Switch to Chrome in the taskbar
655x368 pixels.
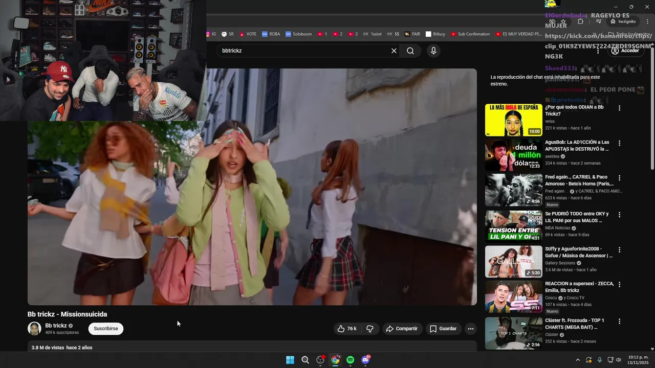[335, 360]
